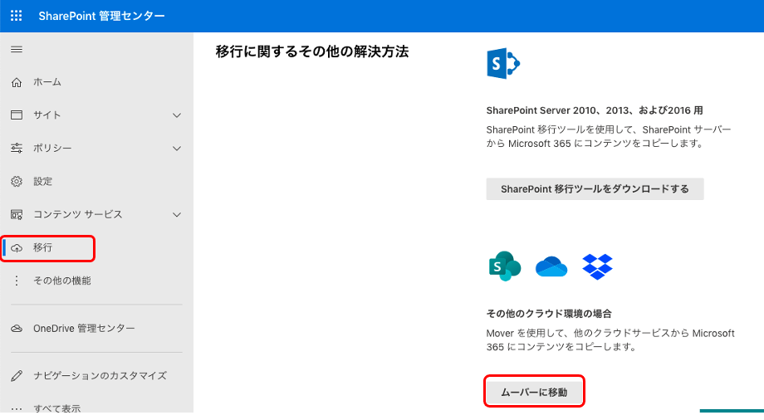Image resolution: width=764 pixels, height=420 pixels.
Task: Click the sites window icon beside サイト
Action: [17, 115]
